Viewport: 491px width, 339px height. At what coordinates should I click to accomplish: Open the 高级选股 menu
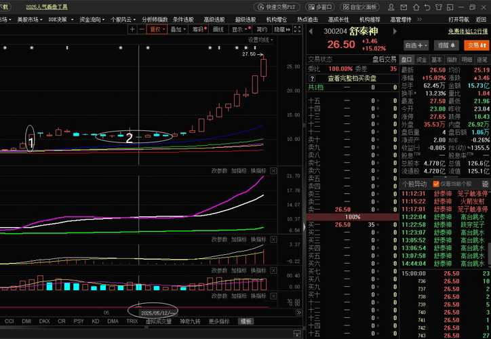tap(214, 20)
